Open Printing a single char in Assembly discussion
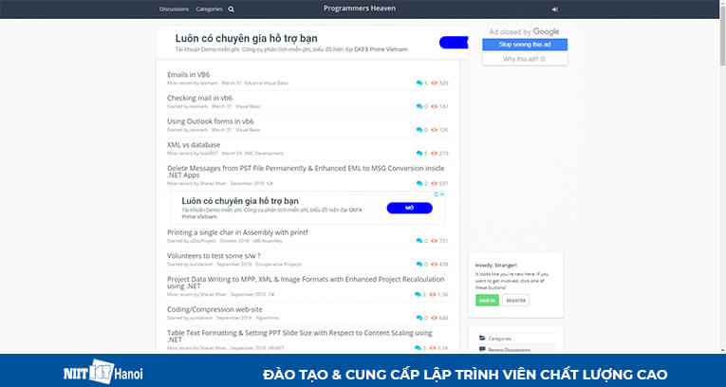The width and height of the screenshot is (726, 387). (x=237, y=232)
